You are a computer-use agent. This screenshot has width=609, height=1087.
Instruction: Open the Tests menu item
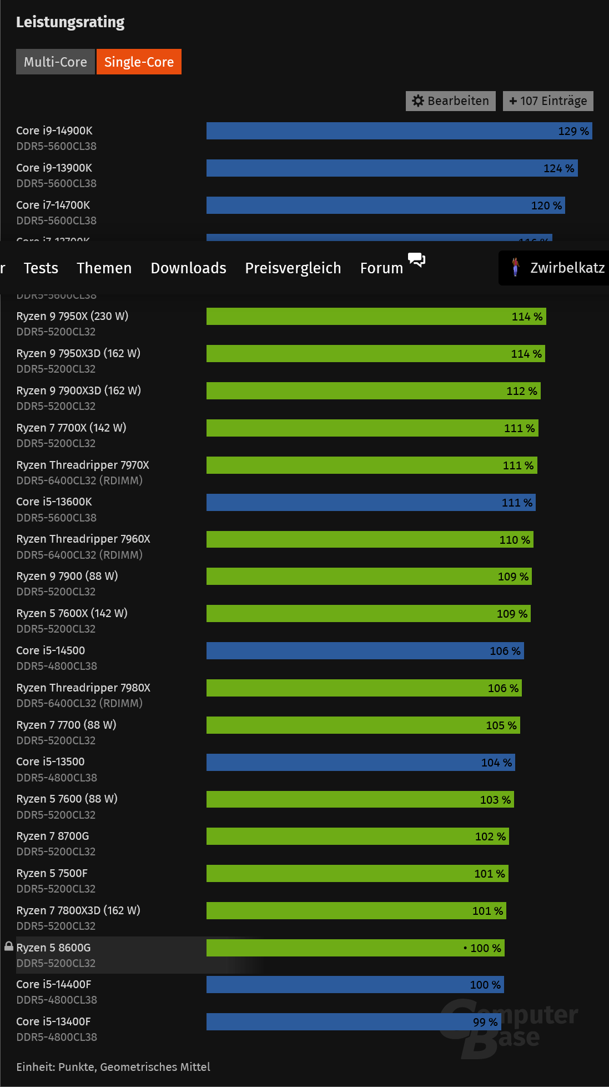(41, 268)
